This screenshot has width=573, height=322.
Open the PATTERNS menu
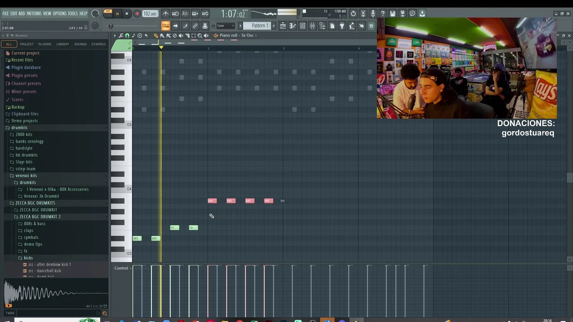pyautogui.click(x=34, y=13)
